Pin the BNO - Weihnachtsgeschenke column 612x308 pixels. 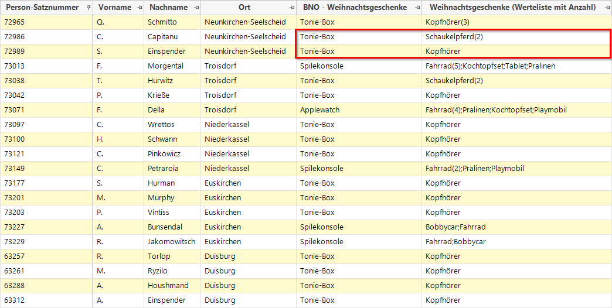[417, 8]
